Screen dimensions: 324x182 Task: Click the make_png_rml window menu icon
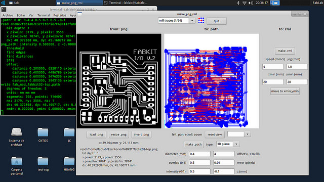coord(80,14)
